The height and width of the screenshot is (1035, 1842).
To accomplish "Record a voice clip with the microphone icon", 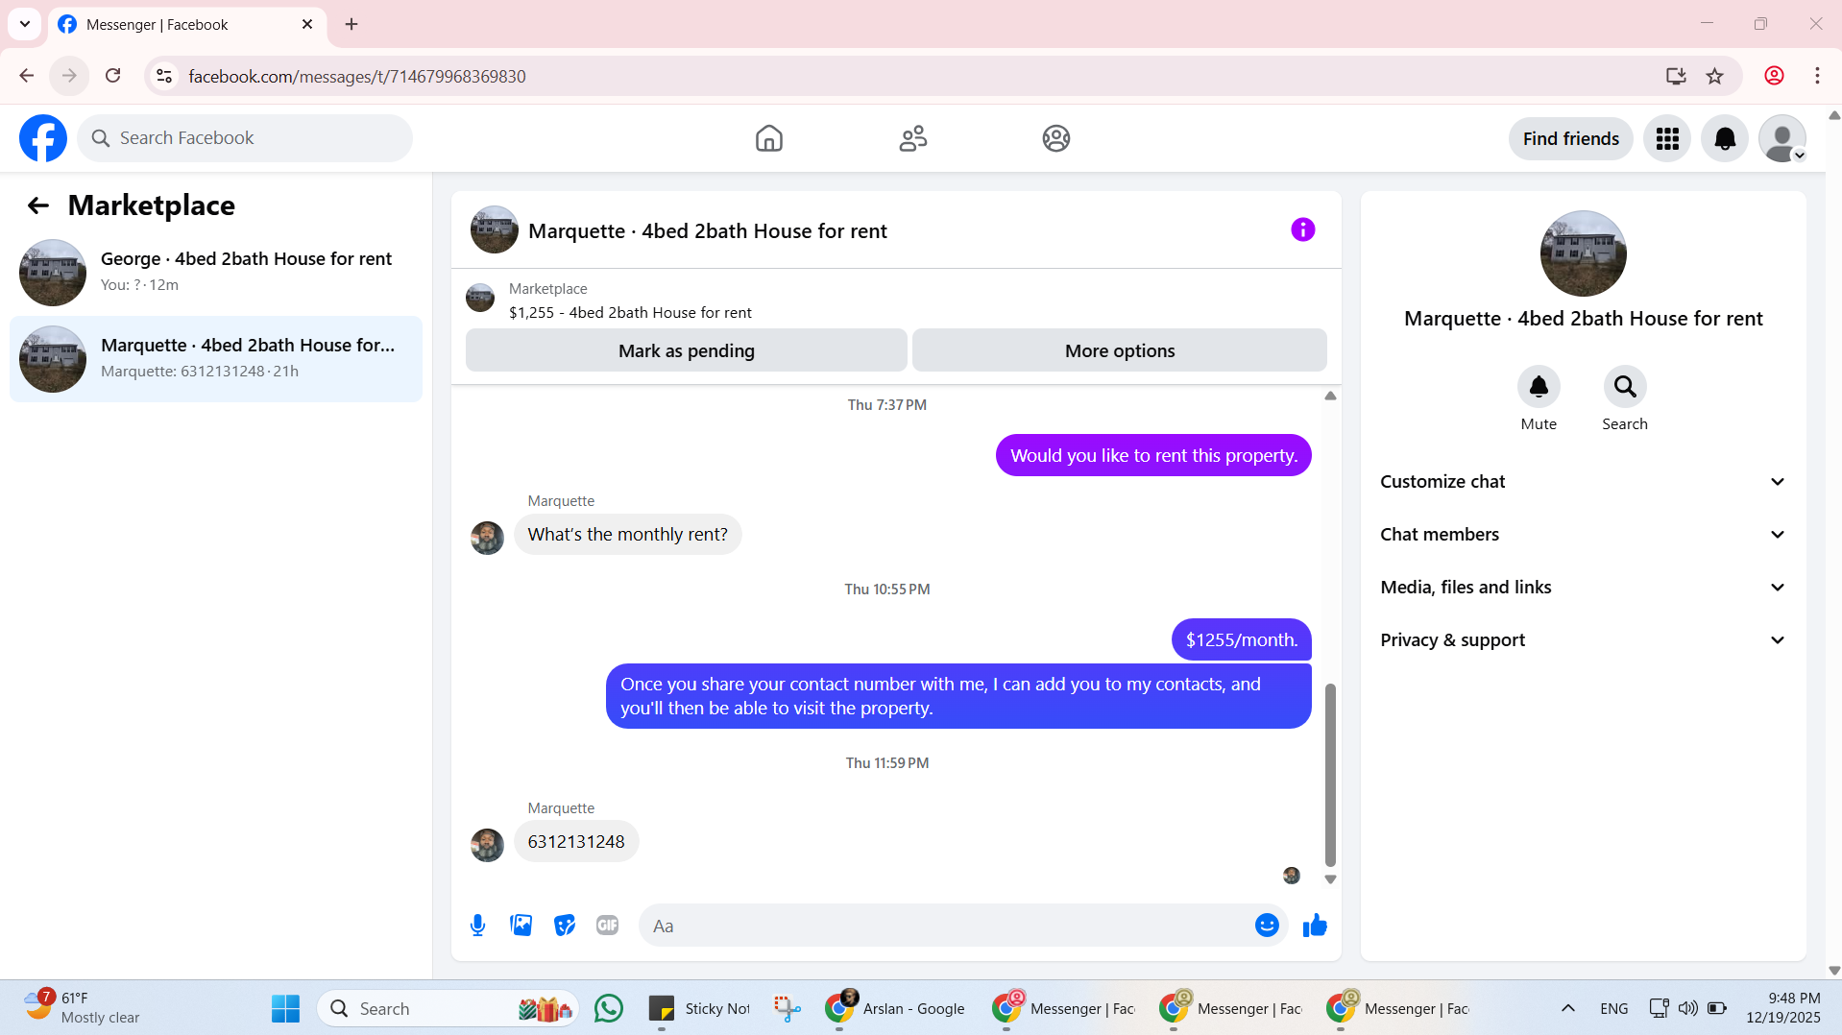I will point(477,926).
